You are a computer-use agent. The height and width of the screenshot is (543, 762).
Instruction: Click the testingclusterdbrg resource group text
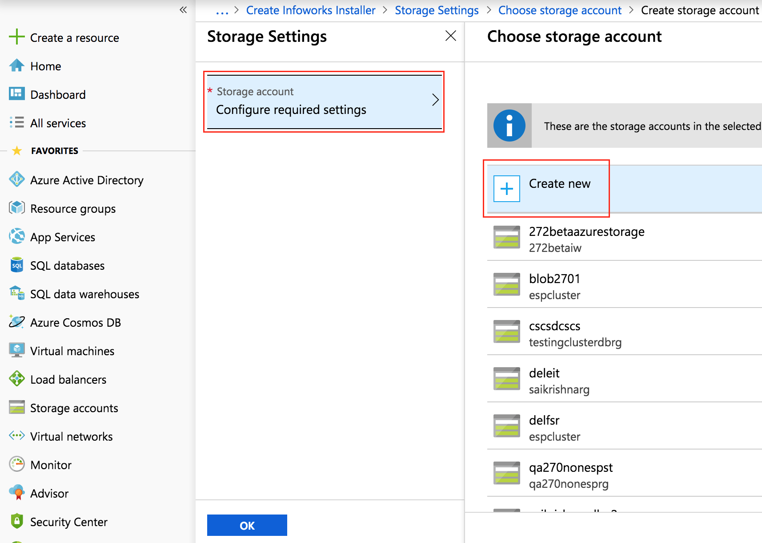point(575,342)
